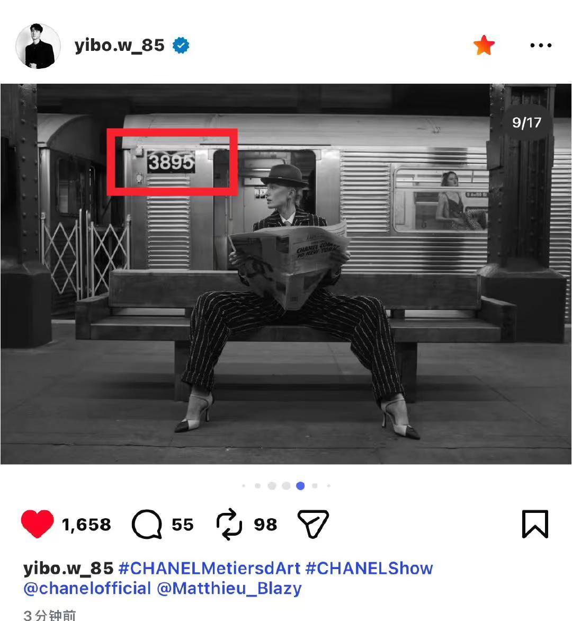Visit the @Matthieu_Blazy mention

pos(229,589)
